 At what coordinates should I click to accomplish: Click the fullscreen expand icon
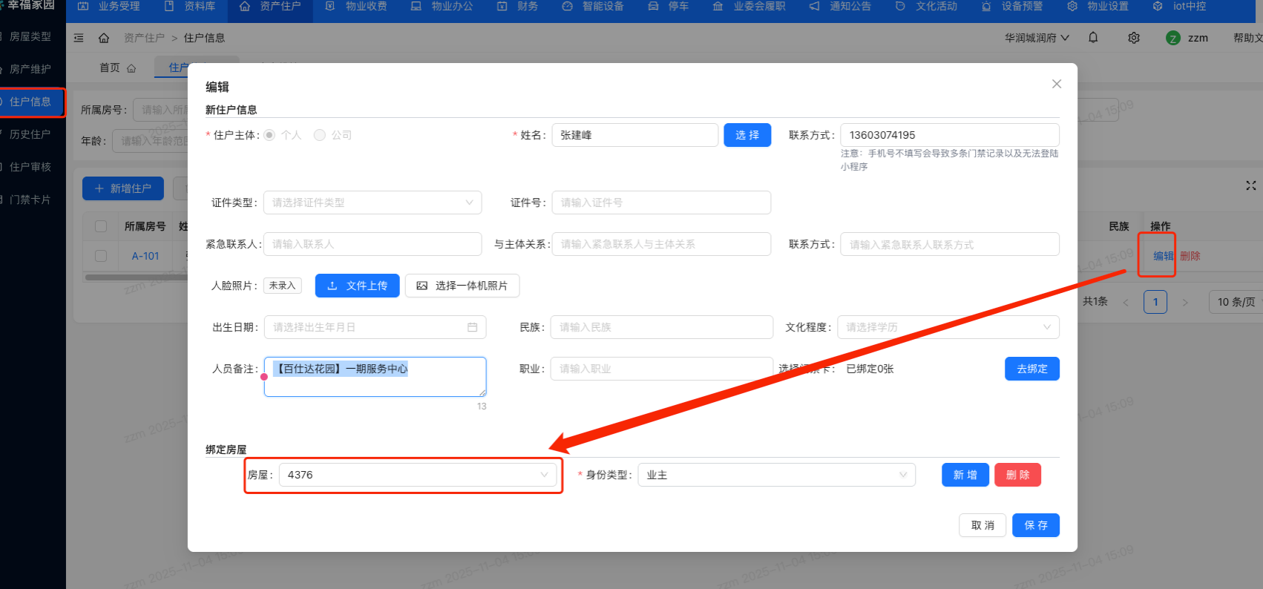coord(1250,185)
